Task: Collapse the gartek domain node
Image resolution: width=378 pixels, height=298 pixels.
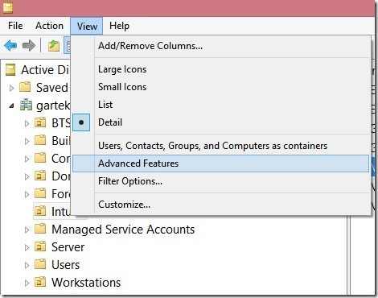Action: [x=11, y=106]
